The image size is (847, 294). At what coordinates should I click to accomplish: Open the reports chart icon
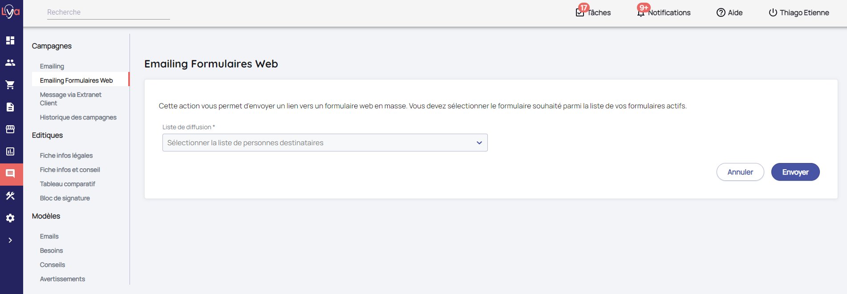(10, 151)
